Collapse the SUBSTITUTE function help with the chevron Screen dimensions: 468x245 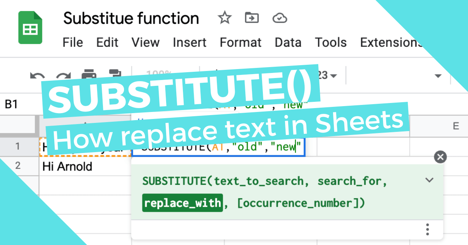(x=429, y=180)
